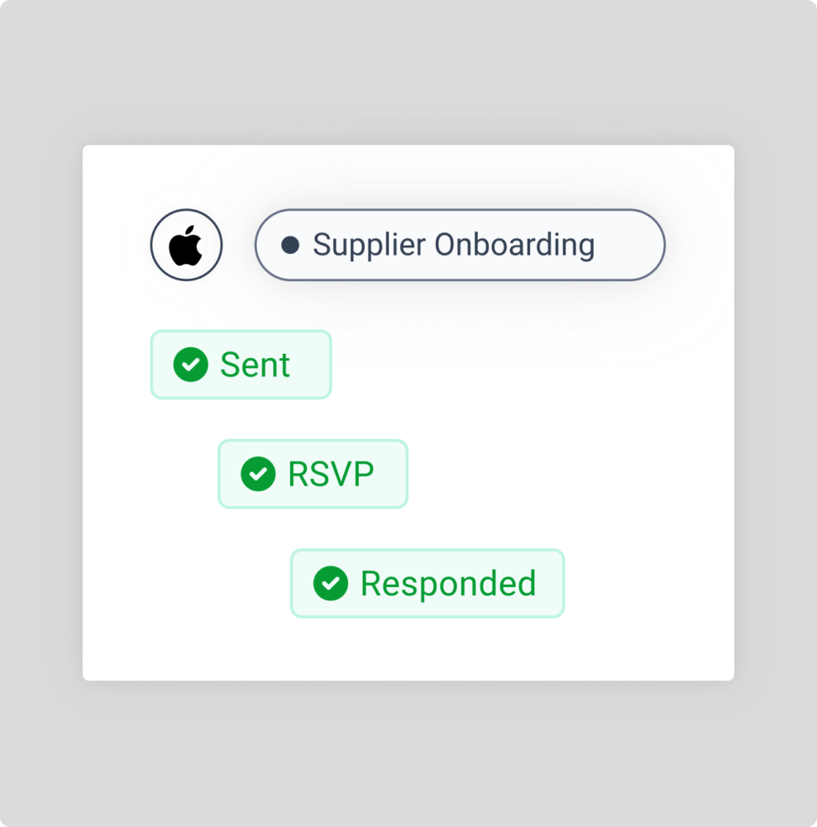Click the "Onboarding" word in the pill

pos(514,245)
